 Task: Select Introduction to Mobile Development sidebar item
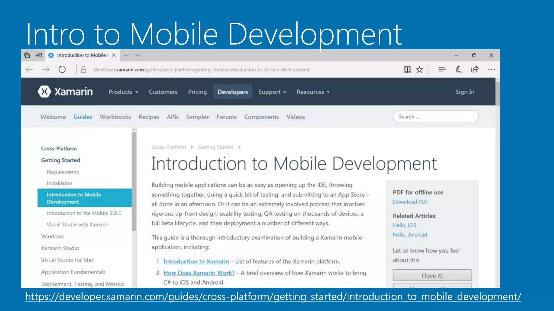(85, 198)
